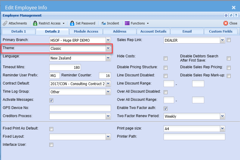Click Line Discount Range minimum field
The width and height of the screenshot is (240, 160).
(169, 84)
